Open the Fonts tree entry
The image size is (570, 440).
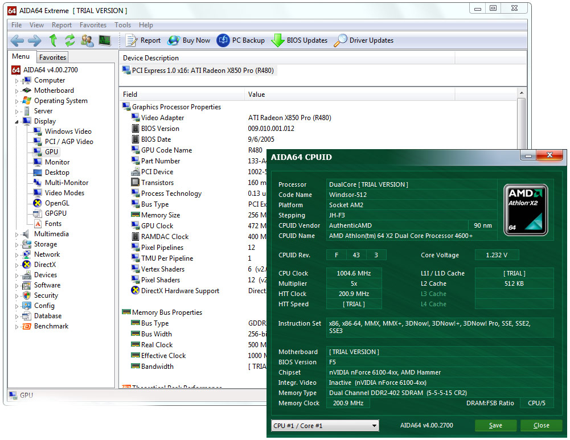[53, 224]
